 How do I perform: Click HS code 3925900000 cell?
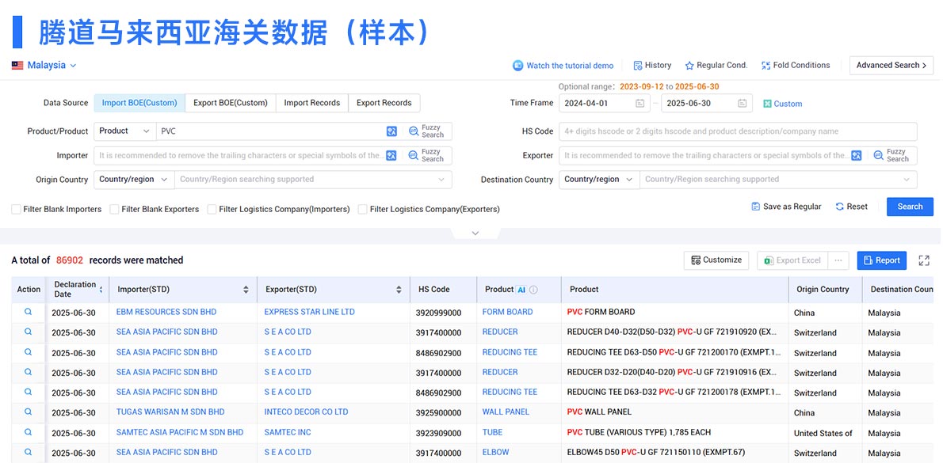[438, 413]
